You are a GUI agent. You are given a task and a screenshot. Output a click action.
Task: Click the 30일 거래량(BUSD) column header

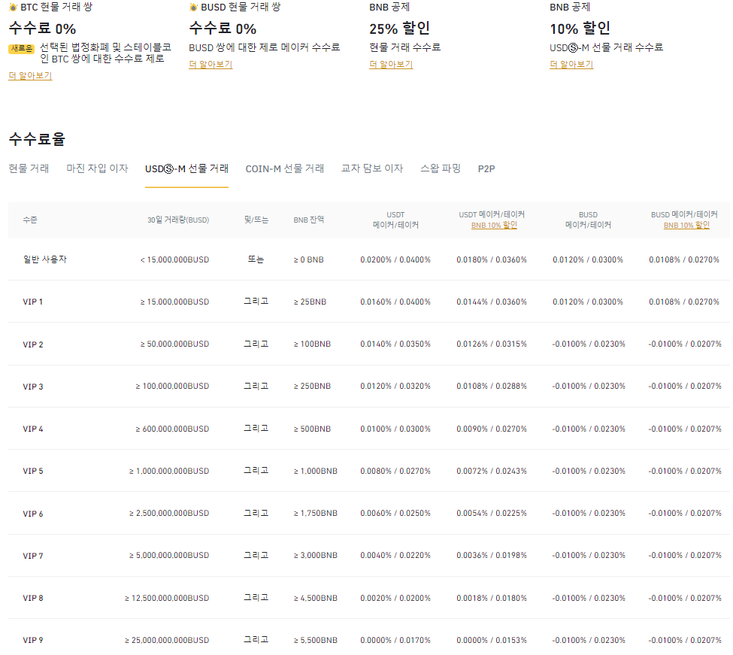(x=178, y=220)
